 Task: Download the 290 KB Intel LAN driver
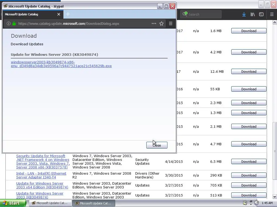(x=249, y=175)
